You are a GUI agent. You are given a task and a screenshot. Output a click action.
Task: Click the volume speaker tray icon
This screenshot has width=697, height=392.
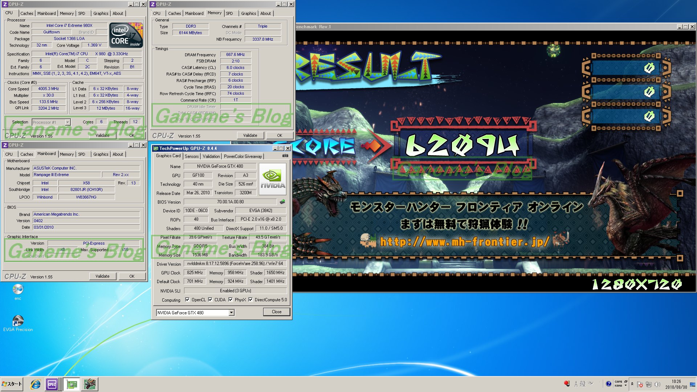pyautogui.click(x=657, y=384)
